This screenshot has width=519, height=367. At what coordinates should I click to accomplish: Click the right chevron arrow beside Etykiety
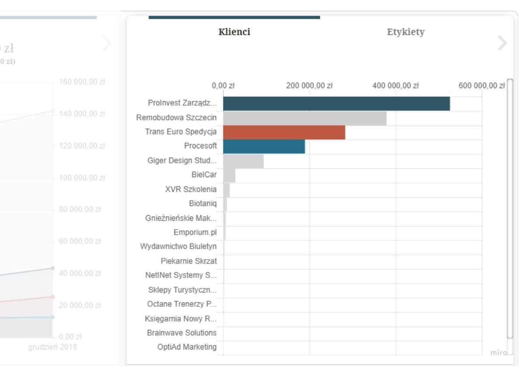(x=502, y=43)
